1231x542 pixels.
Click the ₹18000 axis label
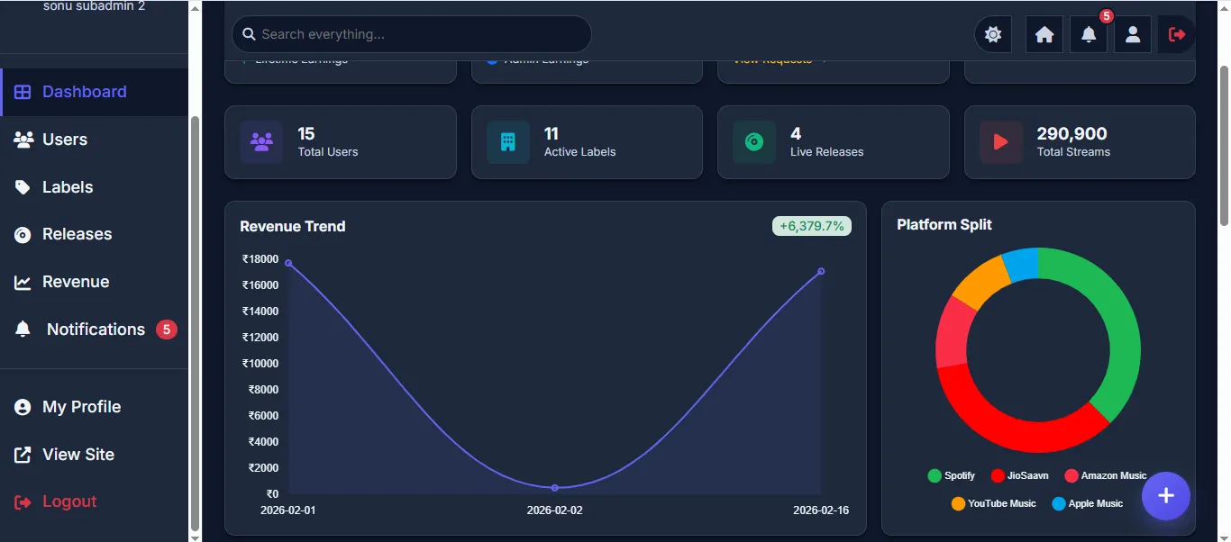260,258
